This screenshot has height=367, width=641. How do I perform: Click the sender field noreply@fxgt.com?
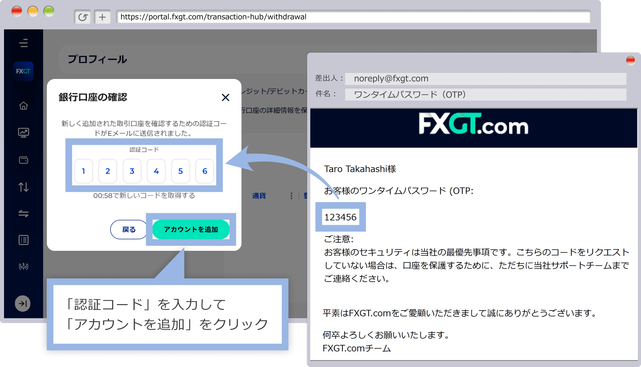485,79
